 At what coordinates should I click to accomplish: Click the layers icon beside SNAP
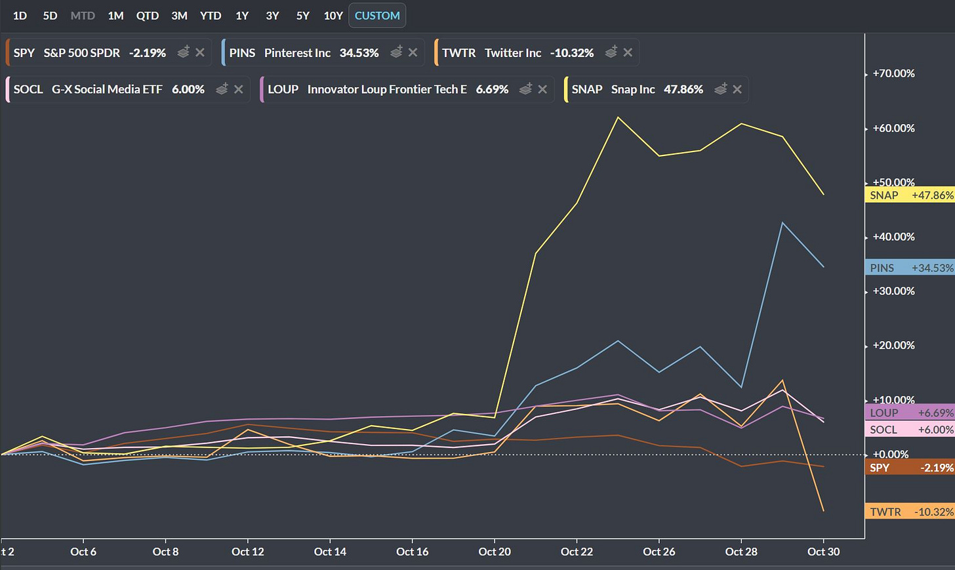tap(720, 89)
